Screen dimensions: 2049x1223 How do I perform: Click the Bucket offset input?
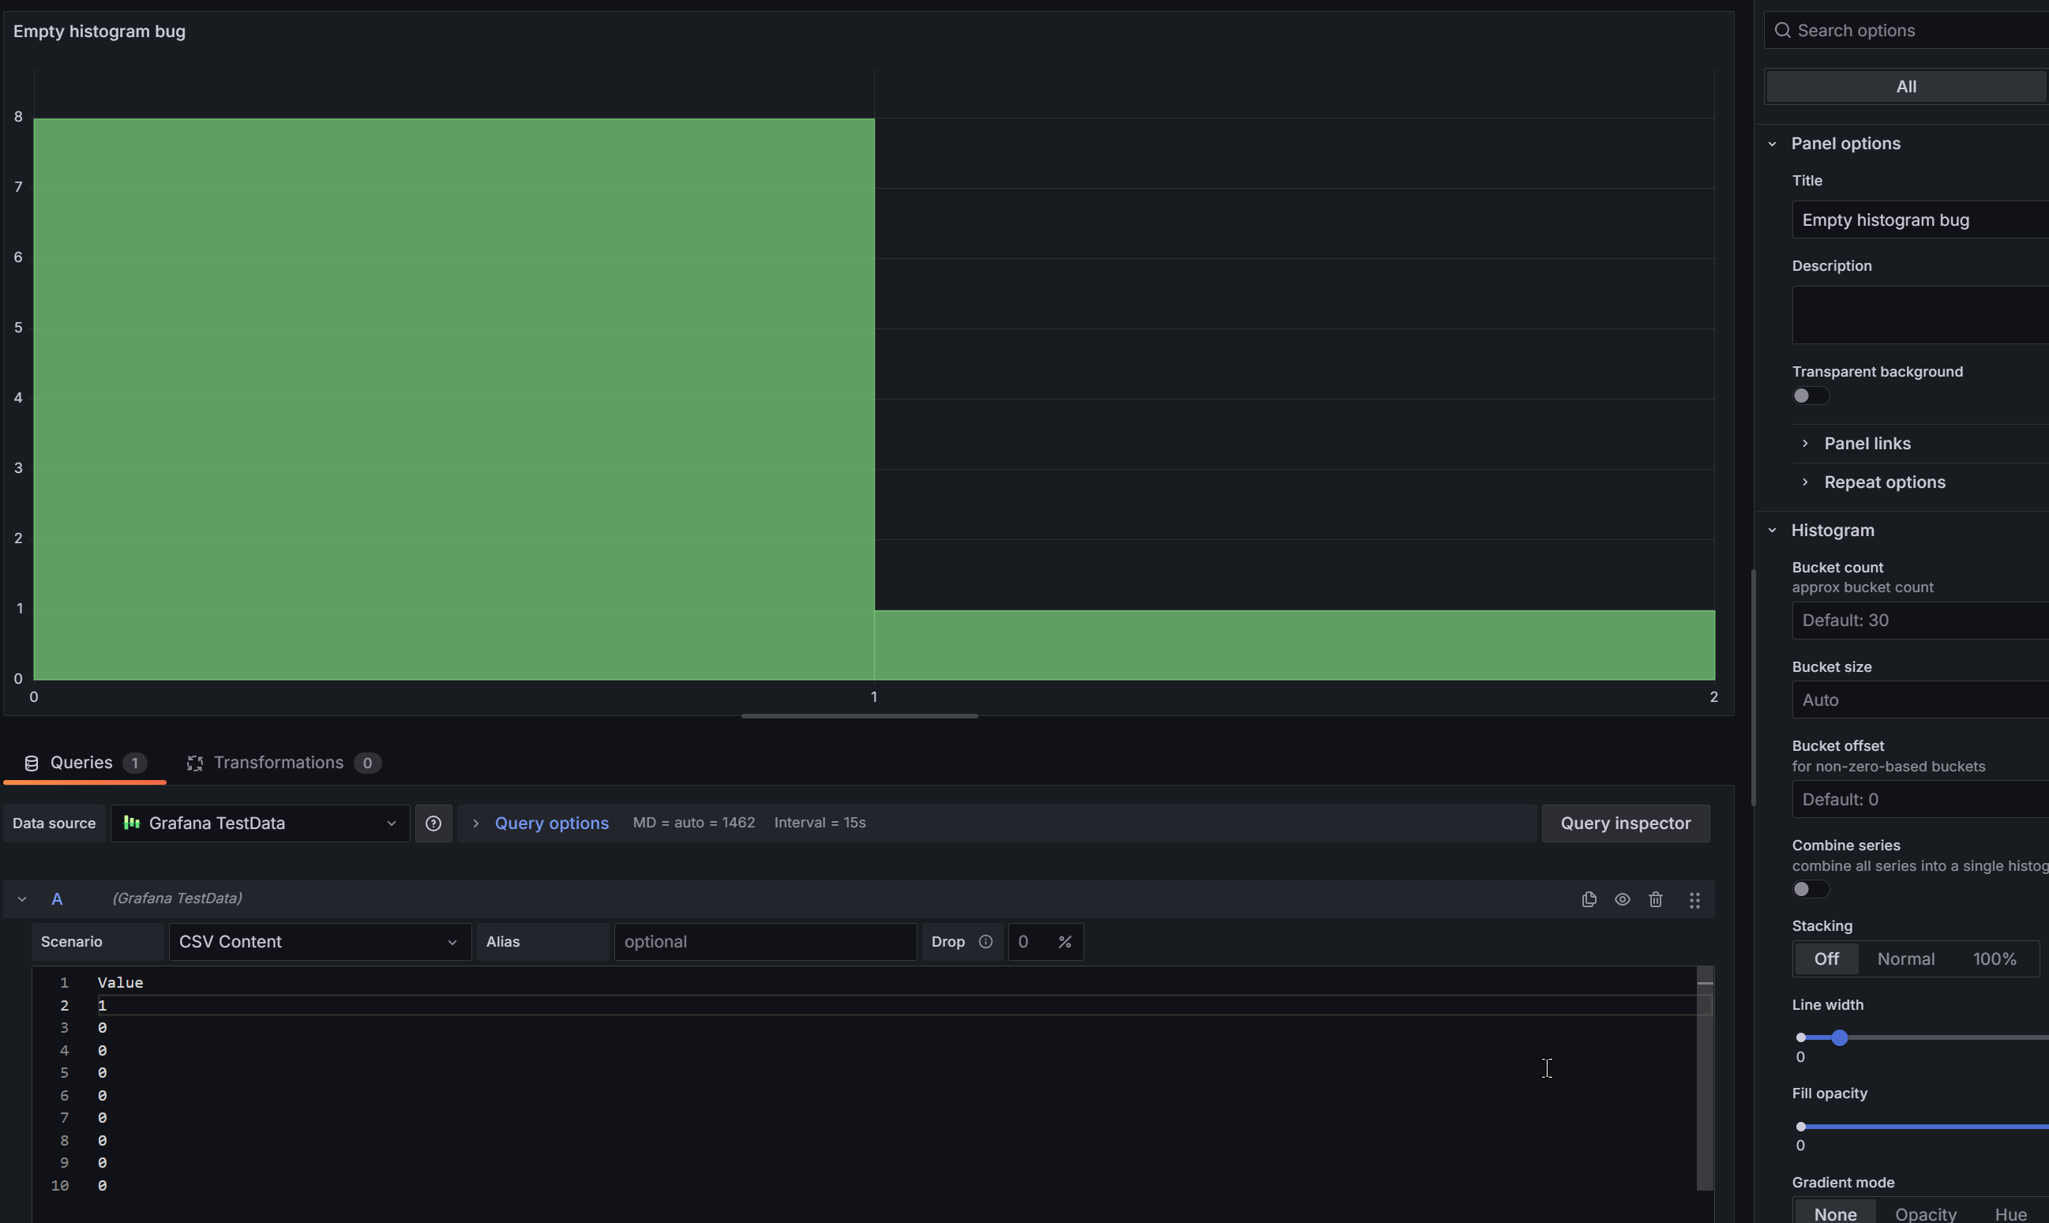pyautogui.click(x=1920, y=799)
